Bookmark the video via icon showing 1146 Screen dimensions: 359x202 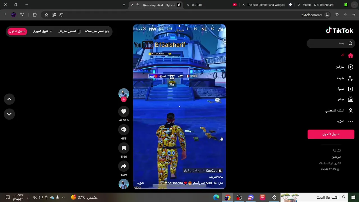point(124,148)
